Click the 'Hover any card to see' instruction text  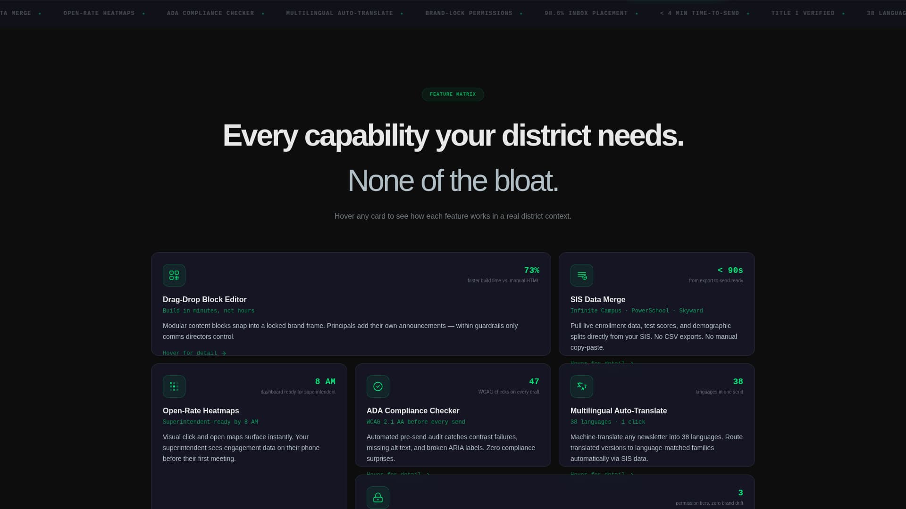point(453,216)
